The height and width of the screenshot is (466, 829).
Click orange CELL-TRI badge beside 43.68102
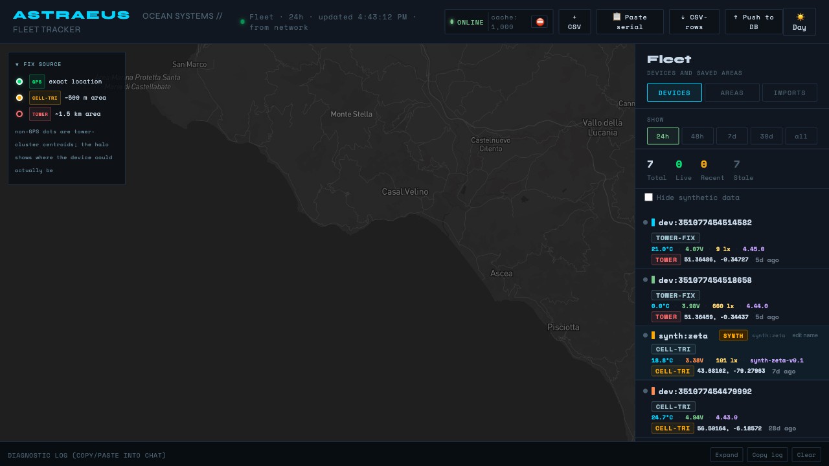(x=673, y=371)
